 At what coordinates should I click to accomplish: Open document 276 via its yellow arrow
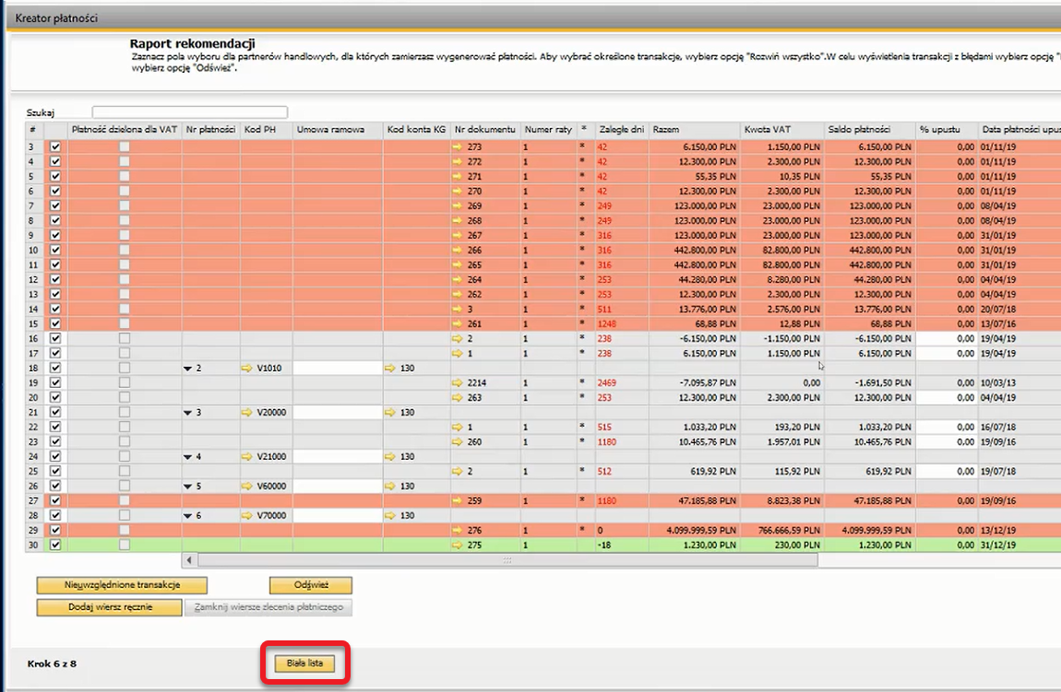pyautogui.click(x=459, y=530)
